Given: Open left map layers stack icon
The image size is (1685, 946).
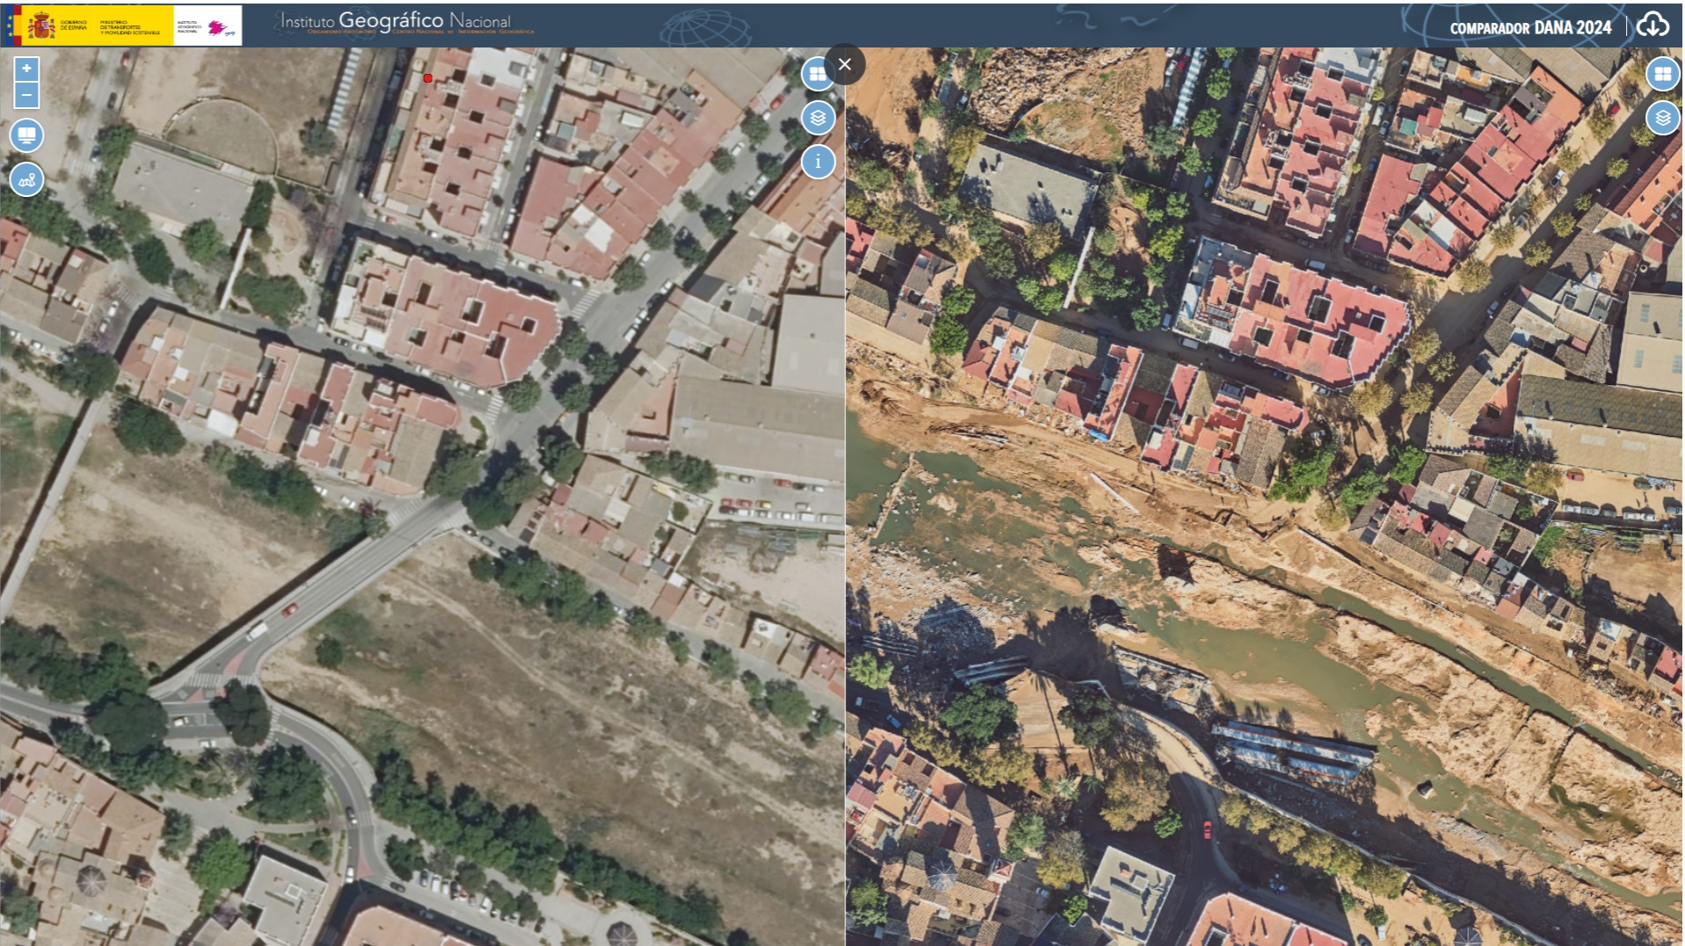Looking at the screenshot, I should pyautogui.click(x=818, y=117).
